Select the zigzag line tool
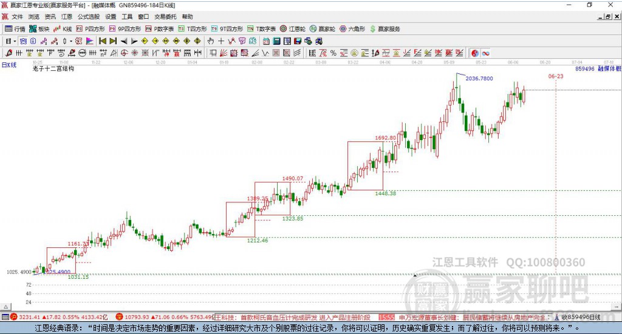This screenshot has width=622, height=334. coord(265,53)
